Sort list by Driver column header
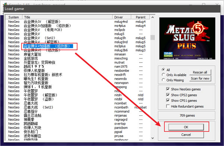 coord(122,17)
